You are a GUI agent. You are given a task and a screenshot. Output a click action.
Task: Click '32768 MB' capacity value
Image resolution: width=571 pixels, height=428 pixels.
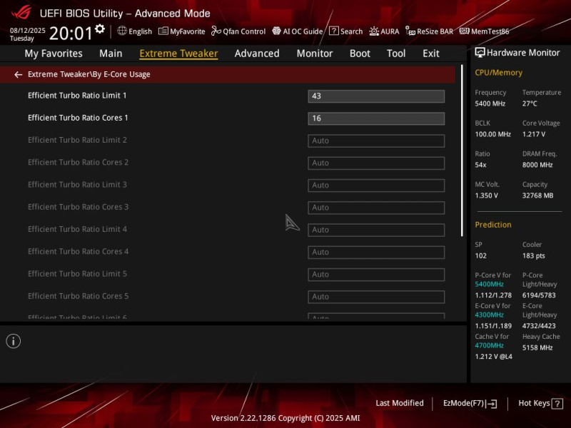click(x=537, y=195)
